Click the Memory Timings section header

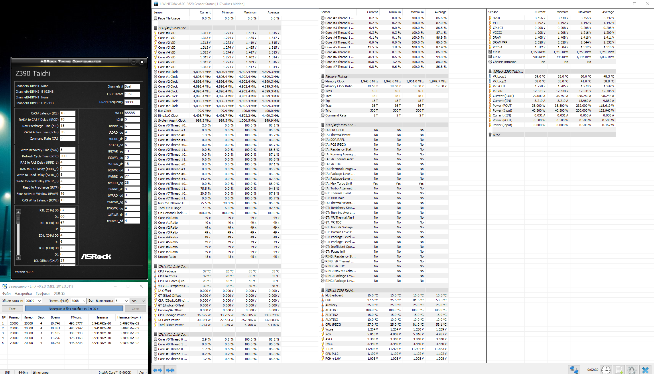(x=336, y=76)
